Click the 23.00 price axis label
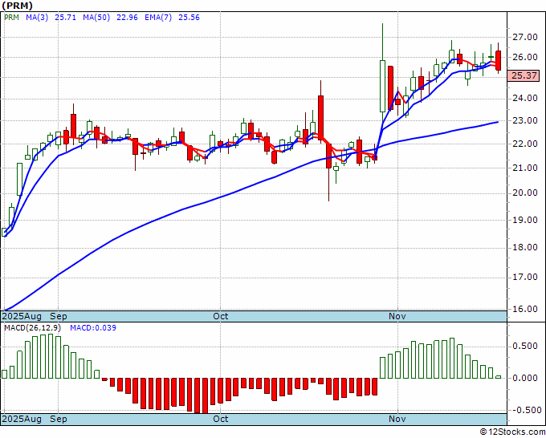 tap(524, 120)
